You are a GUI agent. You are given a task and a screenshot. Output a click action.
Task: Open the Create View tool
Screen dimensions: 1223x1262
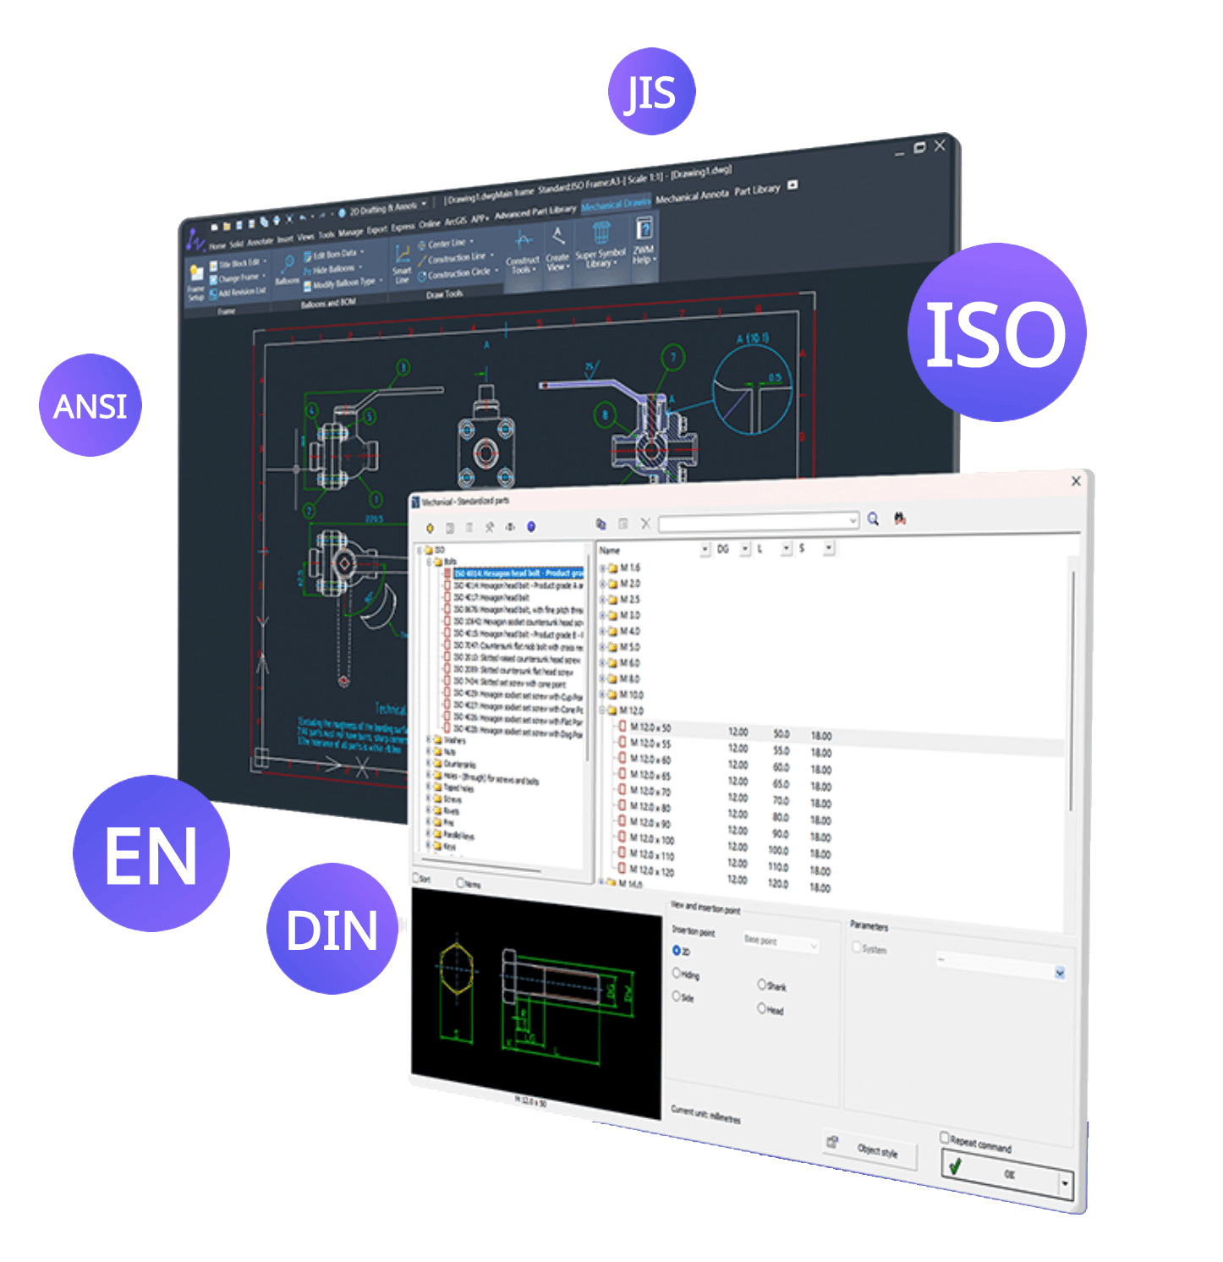(x=557, y=248)
